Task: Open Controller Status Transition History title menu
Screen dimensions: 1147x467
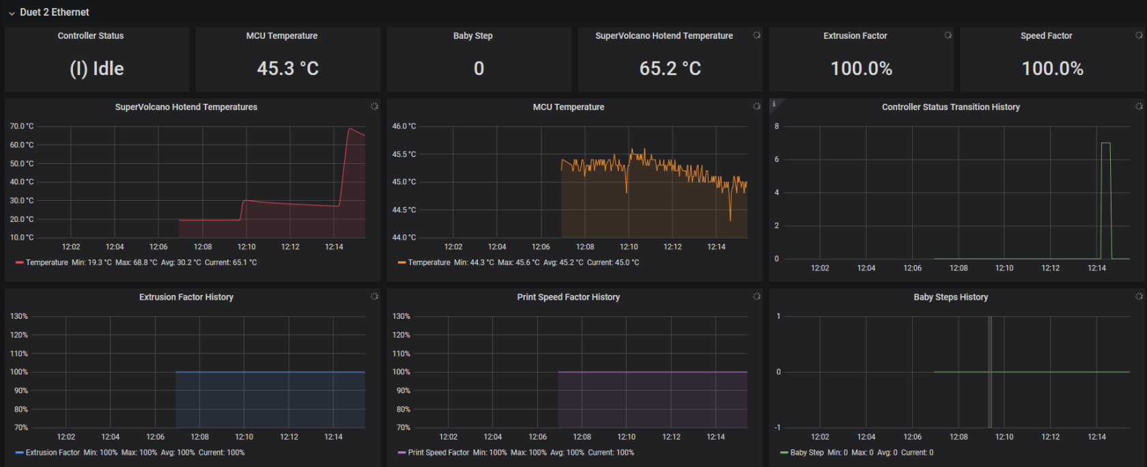Action: 951,107
